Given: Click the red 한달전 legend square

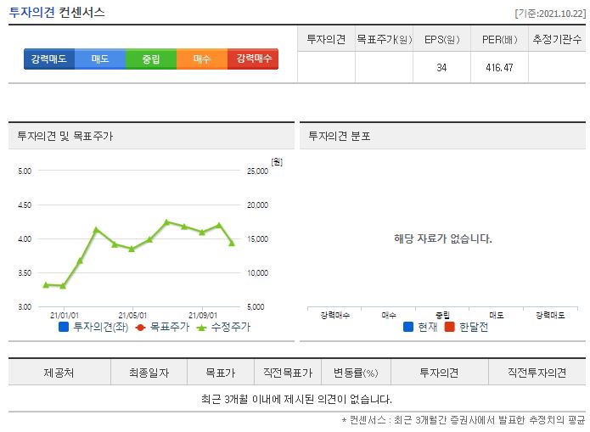Looking at the screenshot, I should coord(449,327).
